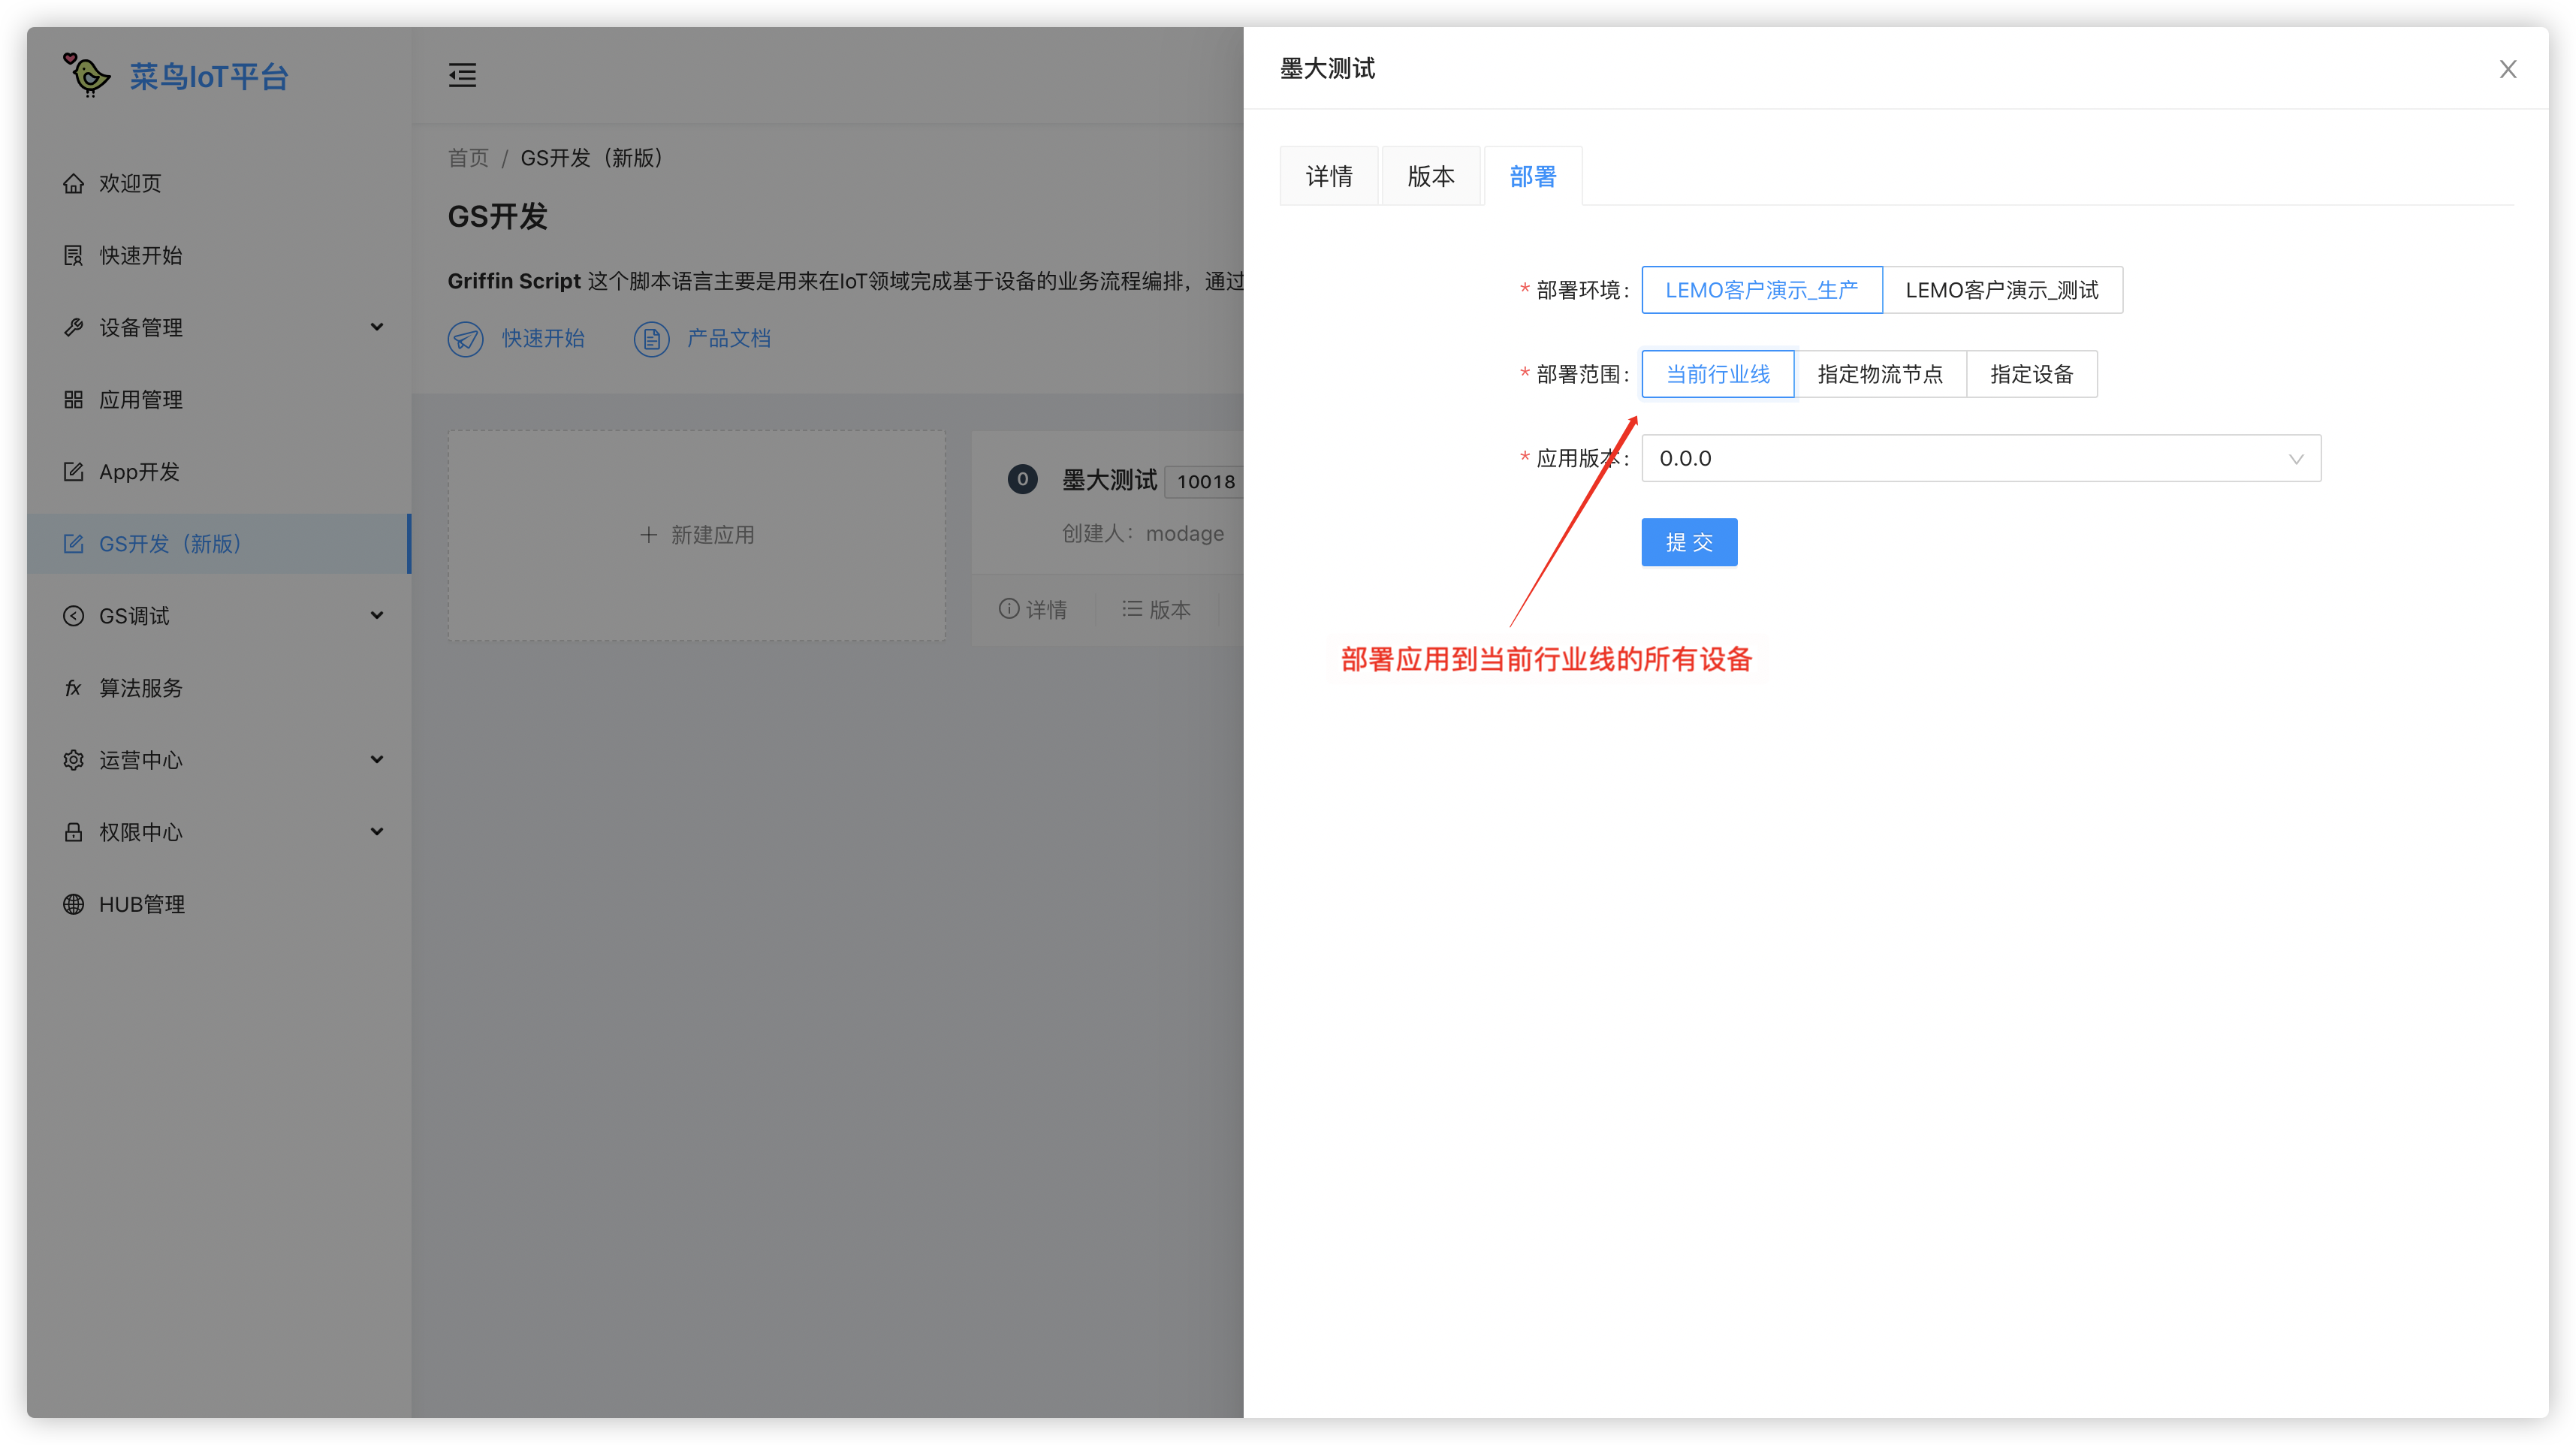This screenshot has height=1445, width=2576.
Task: Click the wrench icon for 设备管理
Action: 73,327
